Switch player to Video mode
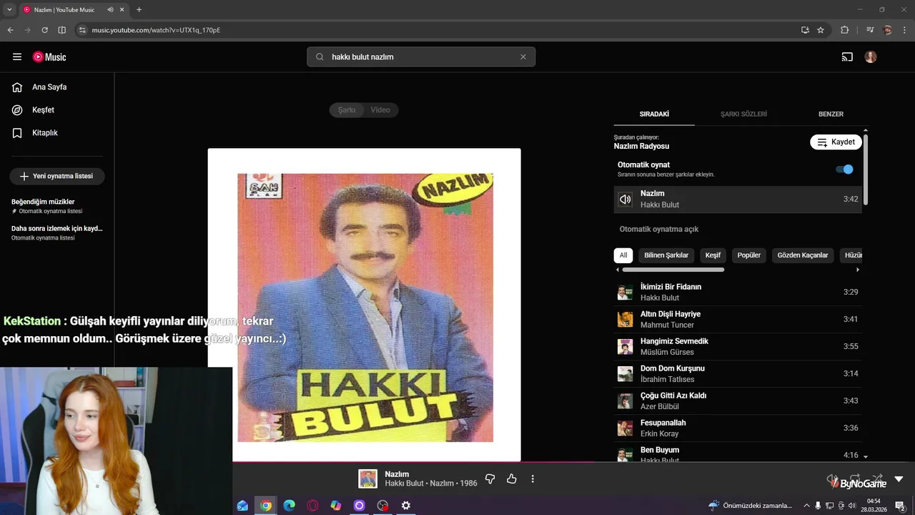The height and width of the screenshot is (515, 915). pos(380,110)
